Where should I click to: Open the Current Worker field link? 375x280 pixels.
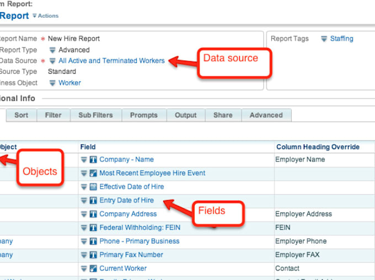pyautogui.click(x=123, y=268)
